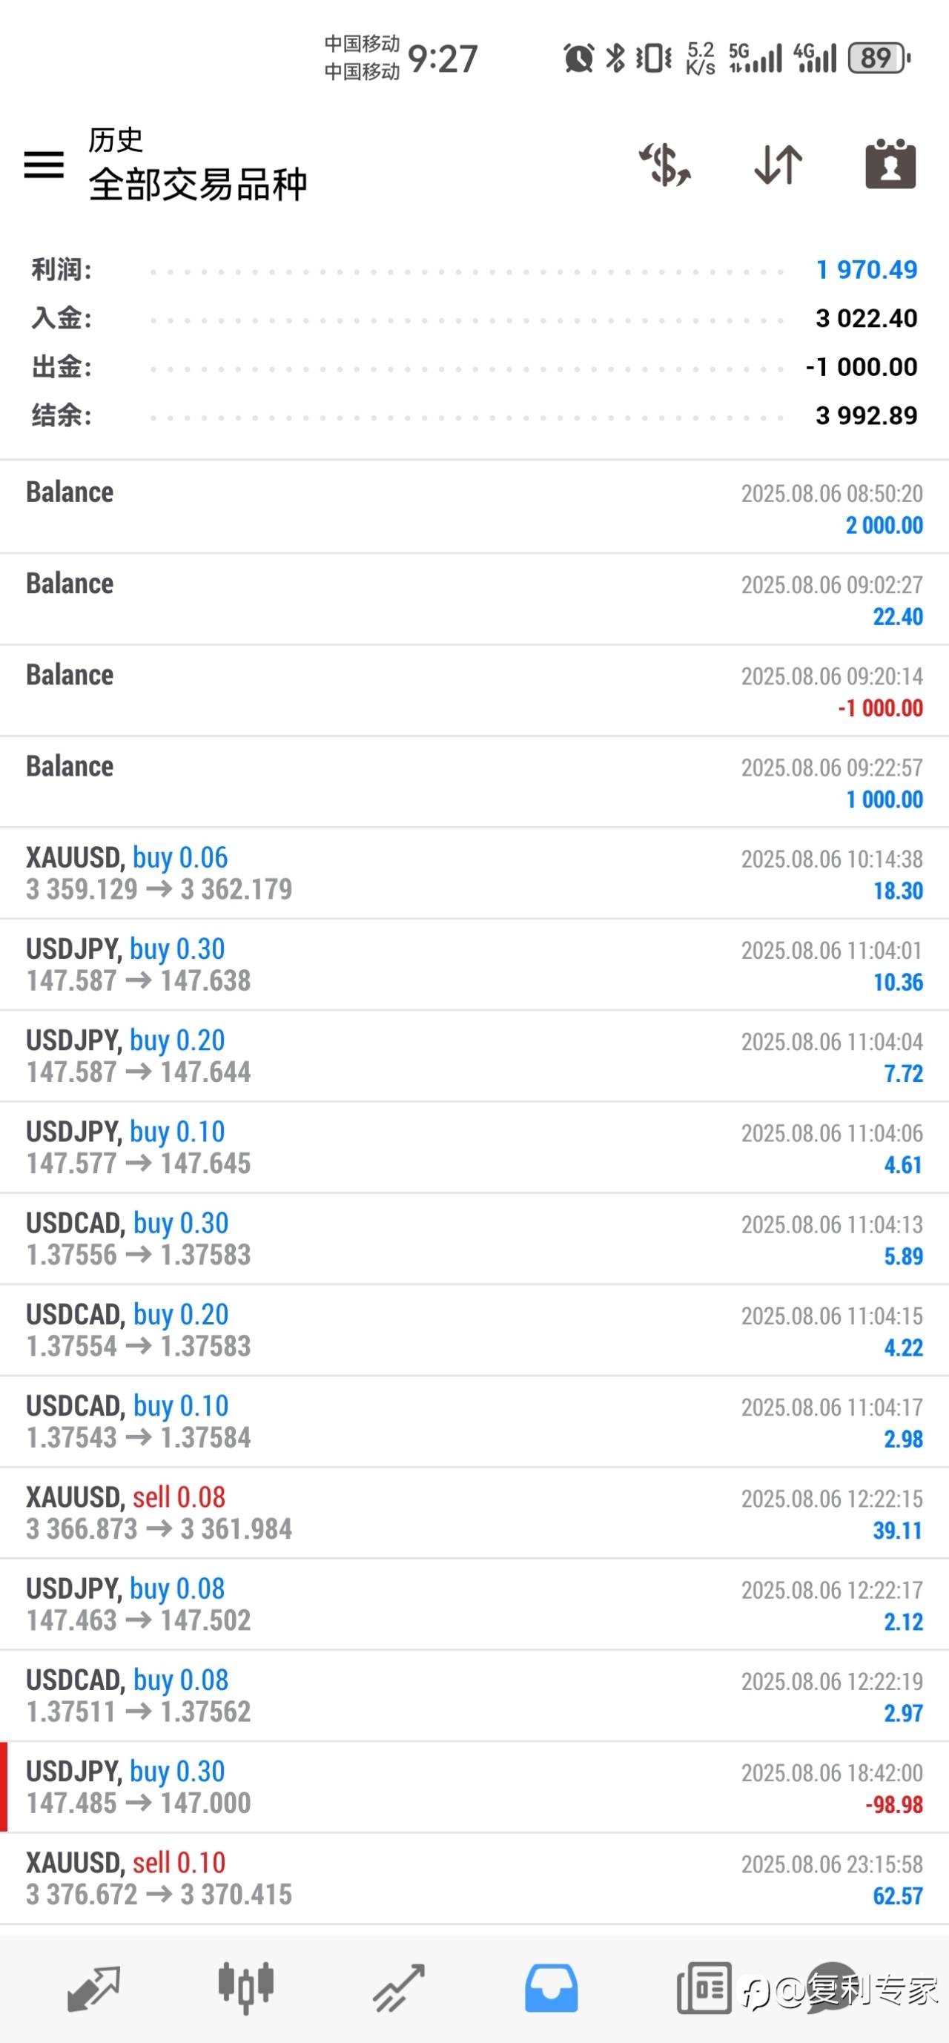The image size is (949, 2043).
Task: Open the calendar date range icon
Action: 890,165
